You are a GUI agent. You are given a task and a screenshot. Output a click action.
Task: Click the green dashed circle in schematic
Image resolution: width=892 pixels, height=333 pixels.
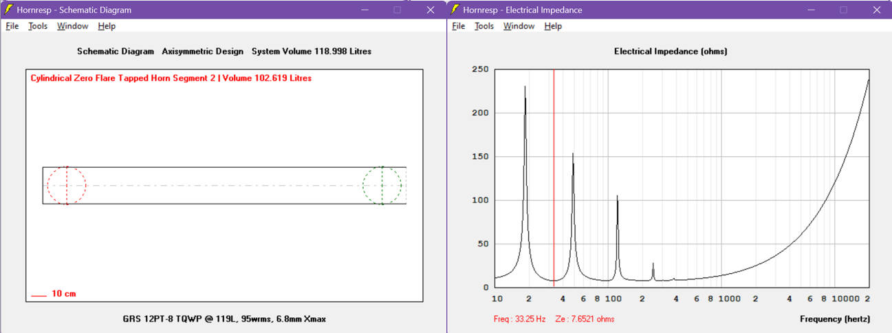click(x=382, y=185)
